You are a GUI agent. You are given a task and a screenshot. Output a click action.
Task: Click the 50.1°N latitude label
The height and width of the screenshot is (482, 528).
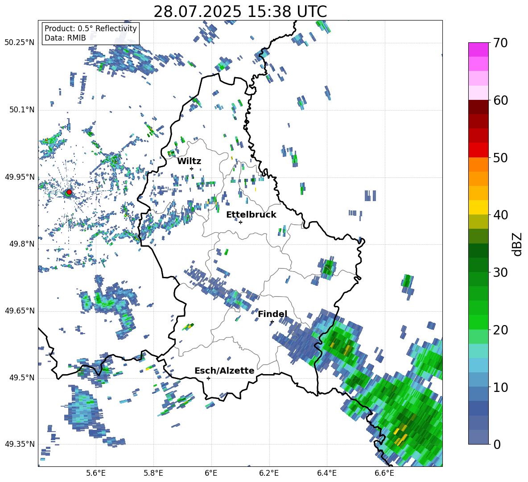21,110
